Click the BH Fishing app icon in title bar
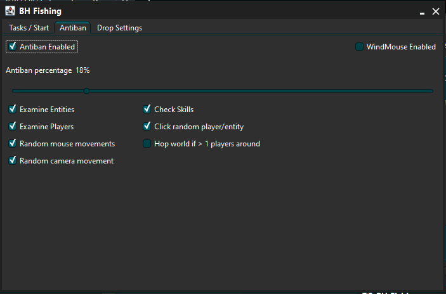The image size is (446, 294). 10,11
